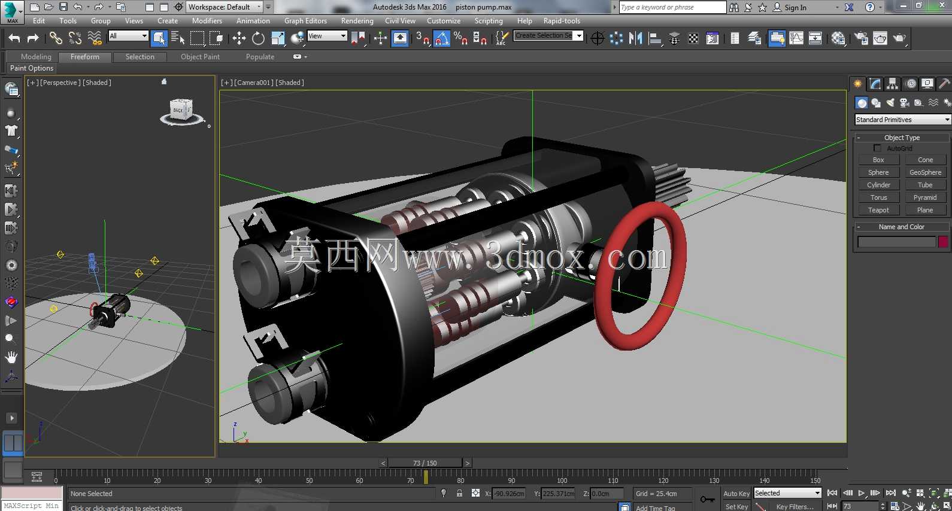Open the Material Editor checkered icon
Screen dimensions: 952x511
838,38
